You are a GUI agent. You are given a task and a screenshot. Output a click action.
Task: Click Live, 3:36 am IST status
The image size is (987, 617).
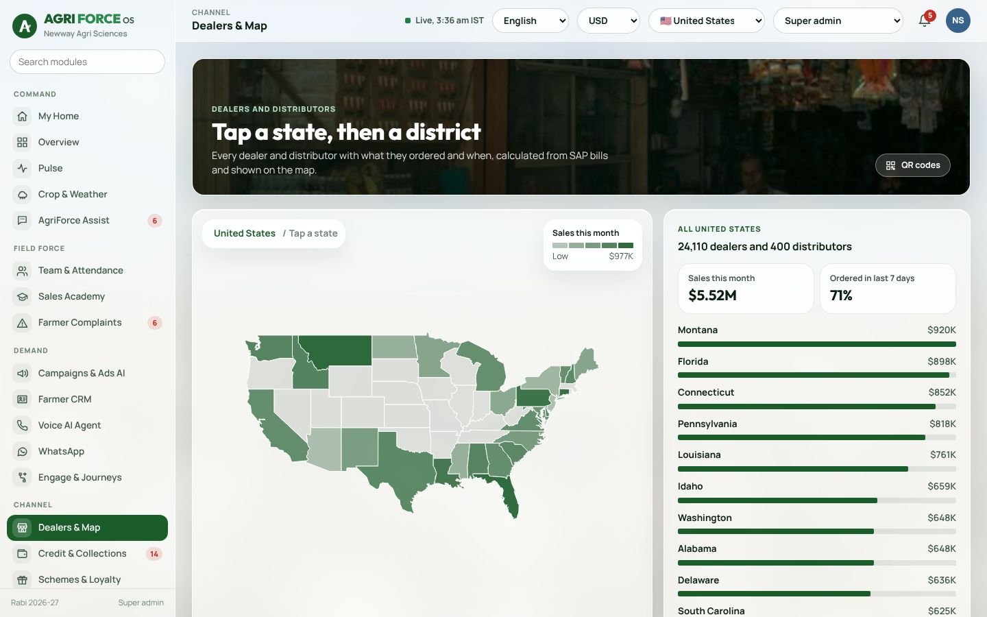(x=444, y=21)
